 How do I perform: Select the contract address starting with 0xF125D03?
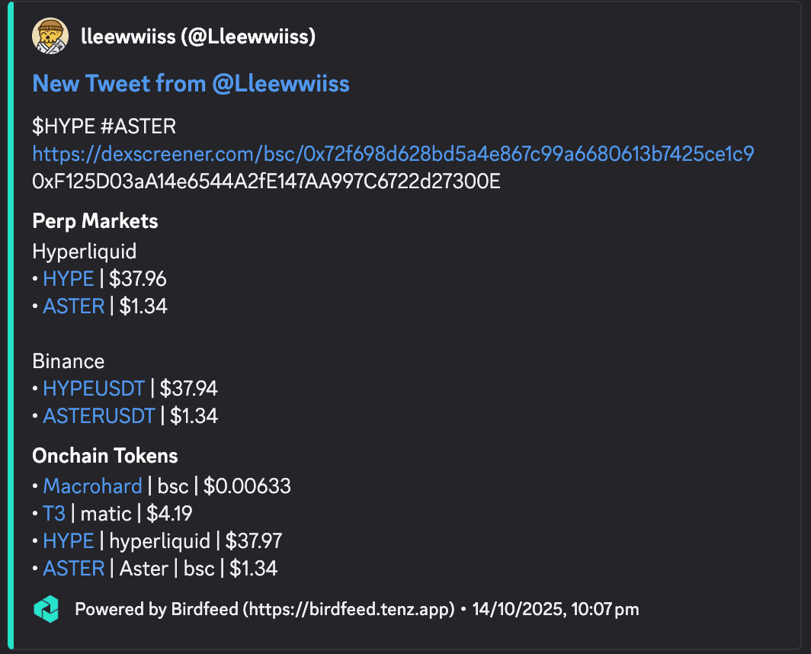click(x=266, y=182)
